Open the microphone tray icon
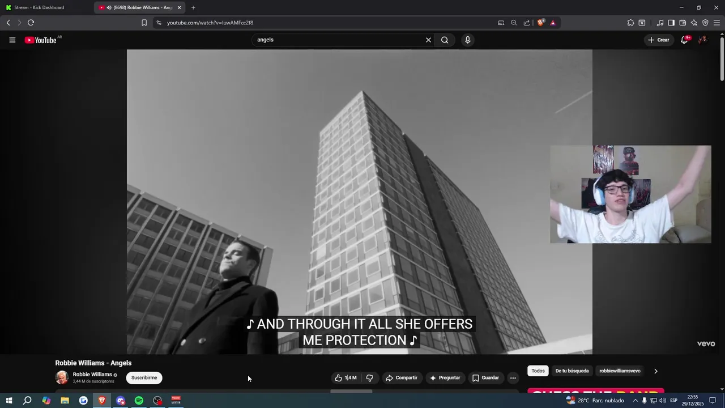 [x=645, y=401]
